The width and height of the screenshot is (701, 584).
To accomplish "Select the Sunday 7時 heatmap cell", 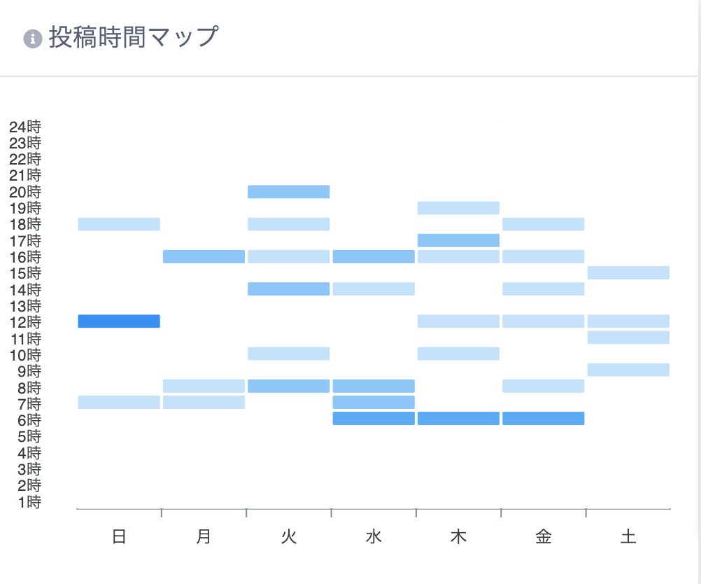I will click(119, 403).
